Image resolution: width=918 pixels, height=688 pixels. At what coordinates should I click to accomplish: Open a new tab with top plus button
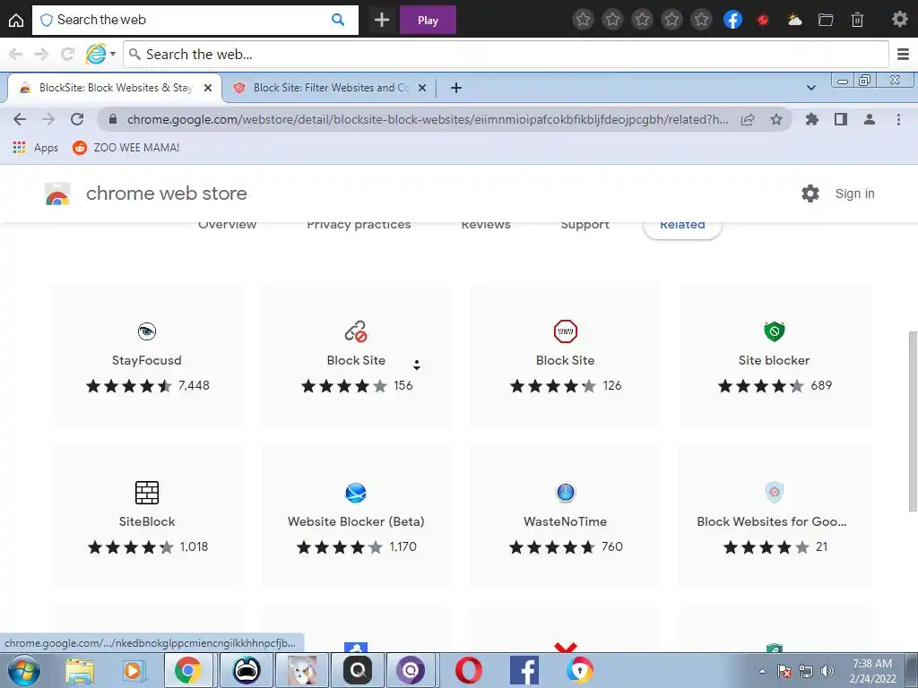[382, 20]
